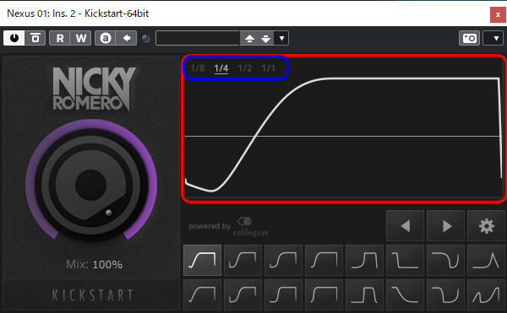Toggle the plugin power/activate button

click(x=14, y=38)
